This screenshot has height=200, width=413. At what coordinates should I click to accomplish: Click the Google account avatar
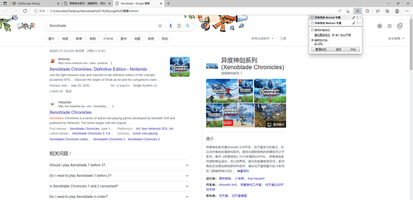[400, 26]
